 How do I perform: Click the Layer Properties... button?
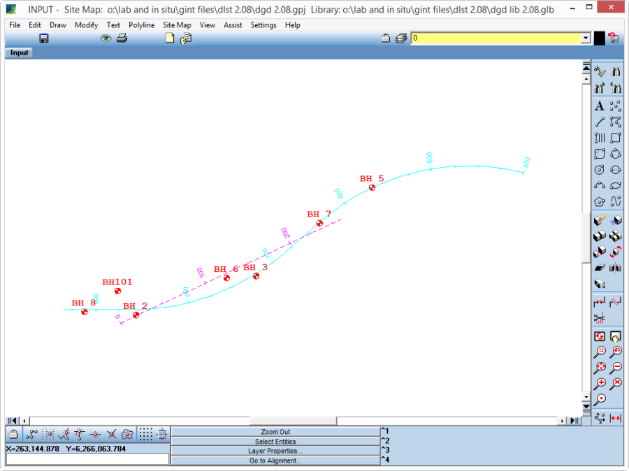pyautogui.click(x=275, y=451)
